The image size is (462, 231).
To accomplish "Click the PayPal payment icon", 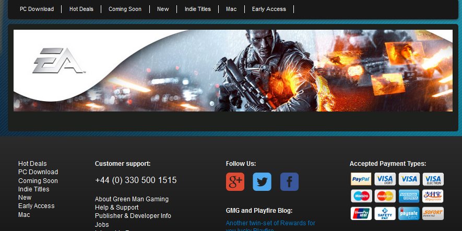I will [361, 179].
